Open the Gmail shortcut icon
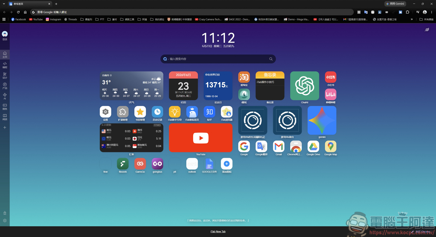This screenshot has width=436, height=237. (279, 146)
